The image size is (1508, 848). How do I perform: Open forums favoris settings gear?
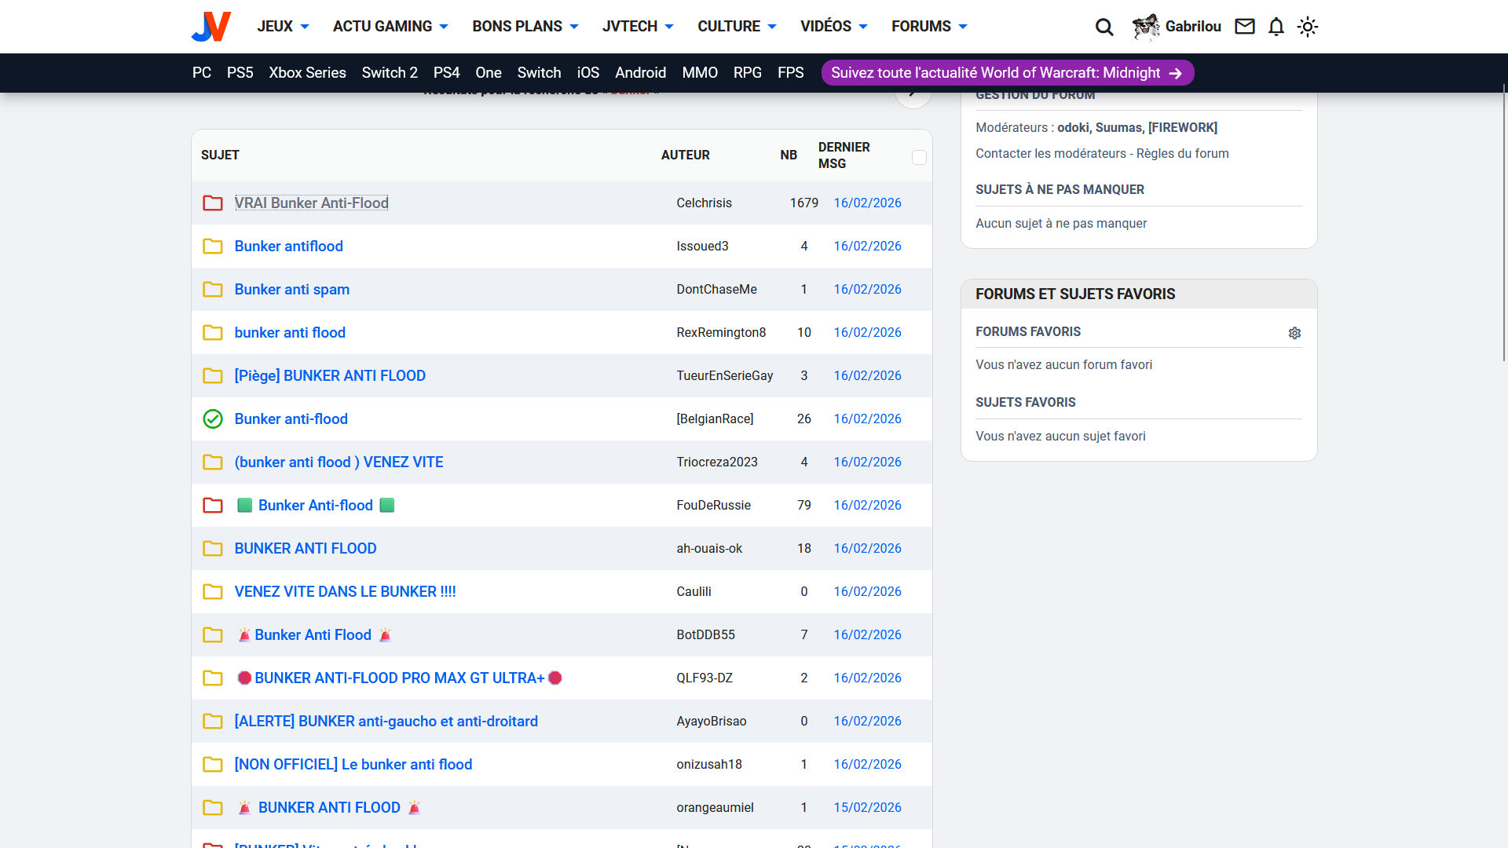[1294, 333]
